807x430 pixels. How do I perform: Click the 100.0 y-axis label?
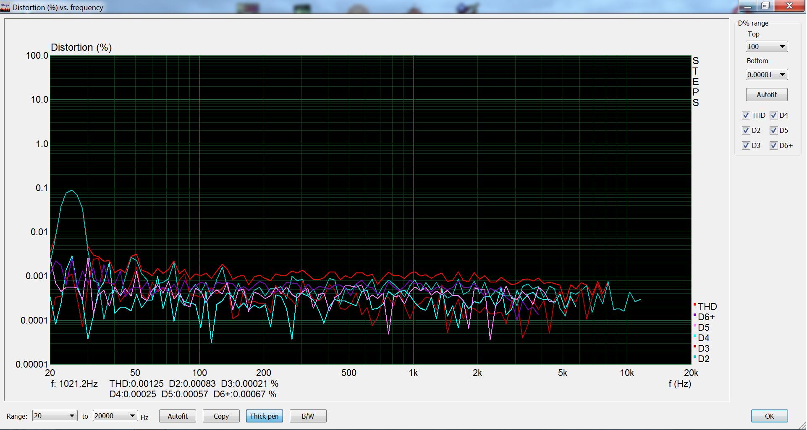pyautogui.click(x=37, y=55)
